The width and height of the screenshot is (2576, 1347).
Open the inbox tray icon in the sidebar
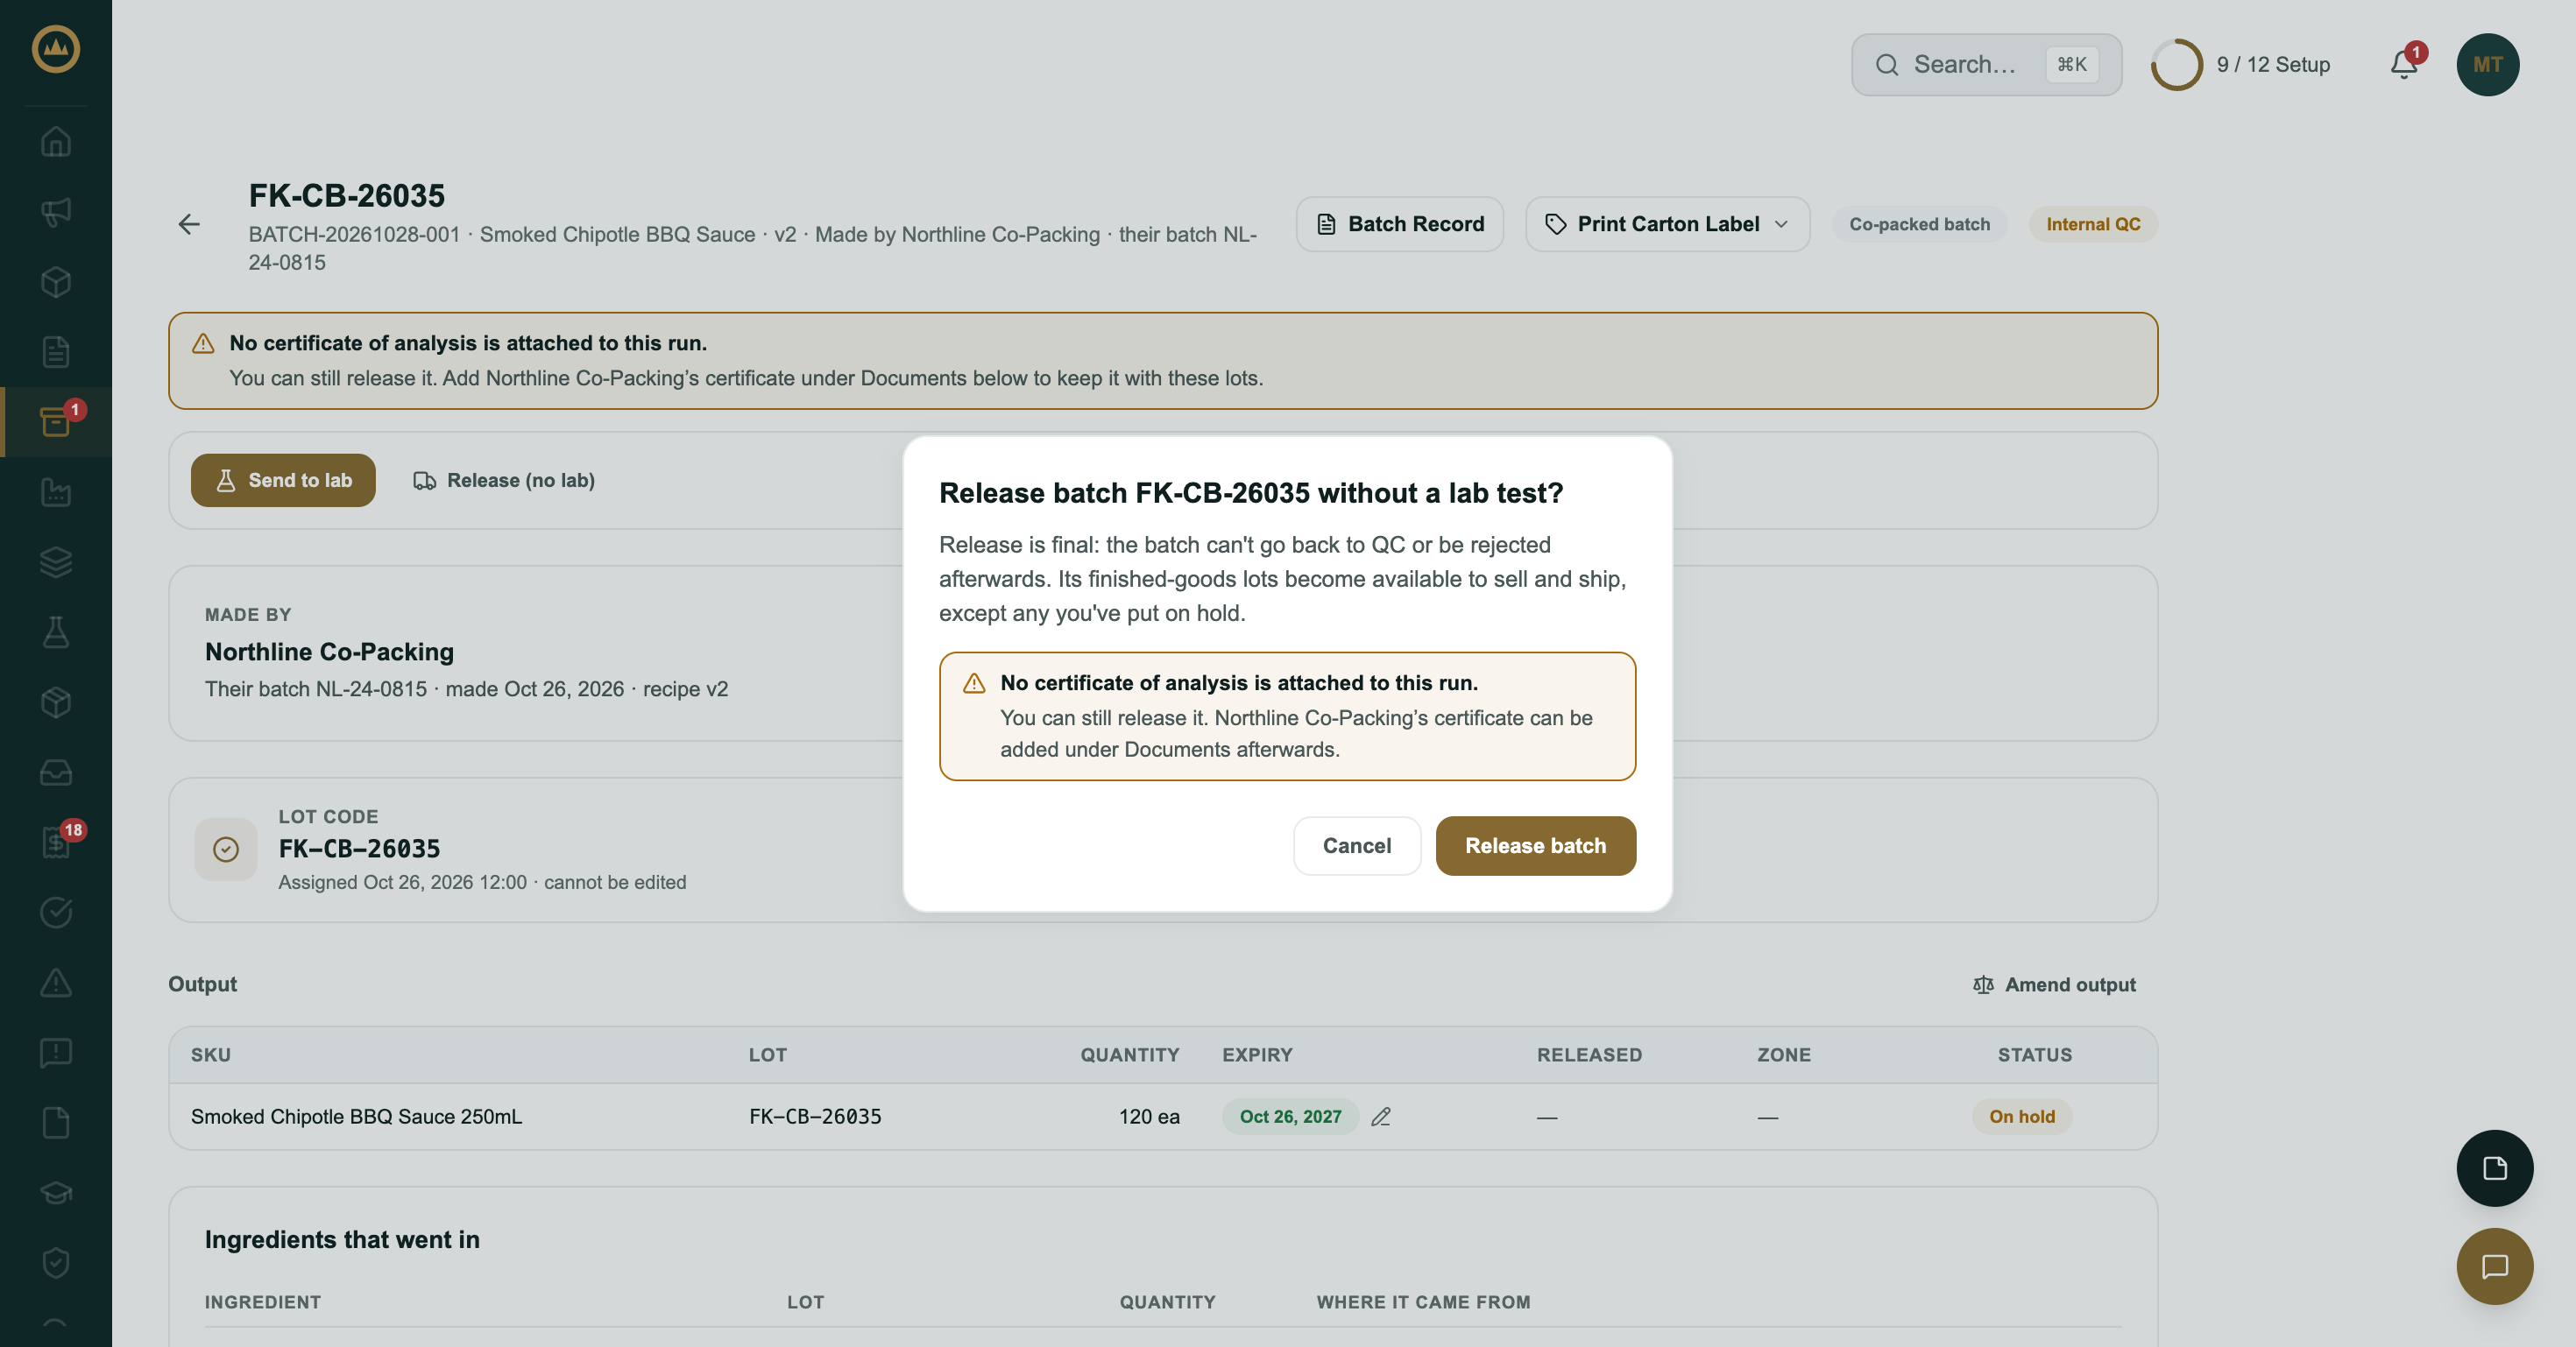click(55, 772)
